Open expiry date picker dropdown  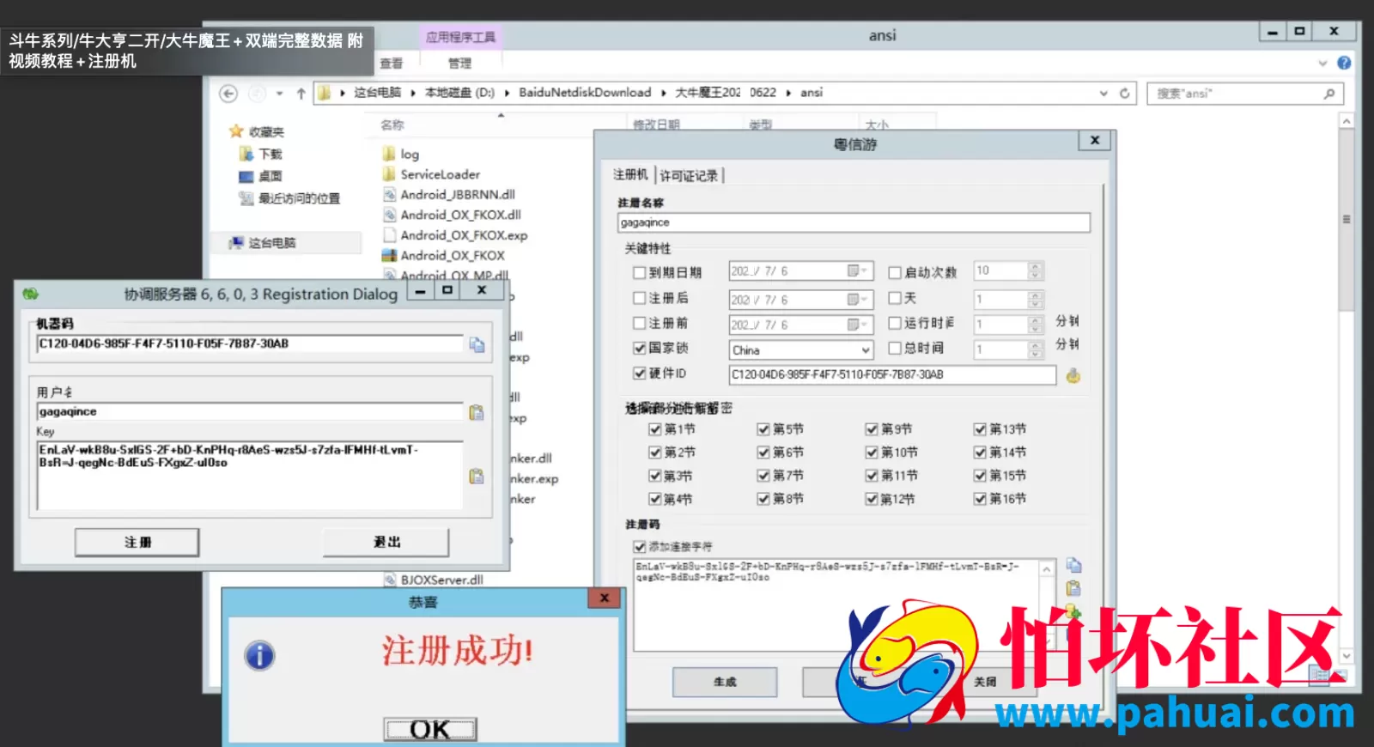pos(857,271)
